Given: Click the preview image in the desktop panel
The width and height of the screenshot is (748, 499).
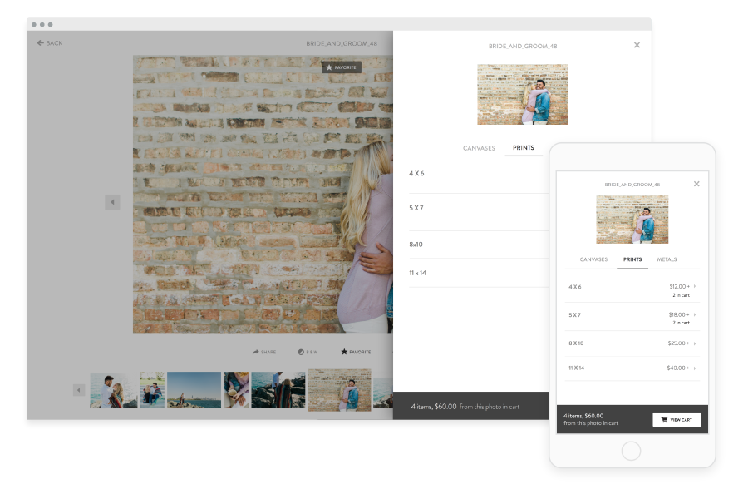Looking at the screenshot, I should pyautogui.click(x=523, y=95).
